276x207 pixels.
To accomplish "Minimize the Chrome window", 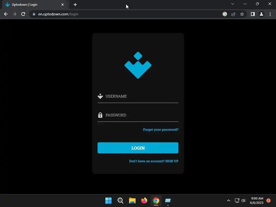I will (x=245, y=4).
